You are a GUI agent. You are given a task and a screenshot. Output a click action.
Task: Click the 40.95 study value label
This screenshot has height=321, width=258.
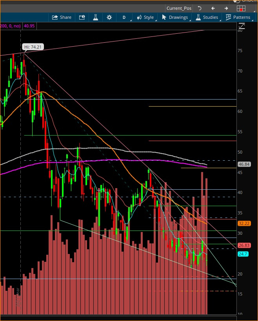(x=29, y=26)
